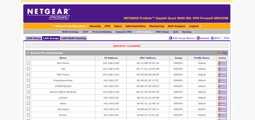The image size is (255, 120).
Task: Go to Protocol Binding submenu
Action: pyautogui.click(x=102, y=32)
